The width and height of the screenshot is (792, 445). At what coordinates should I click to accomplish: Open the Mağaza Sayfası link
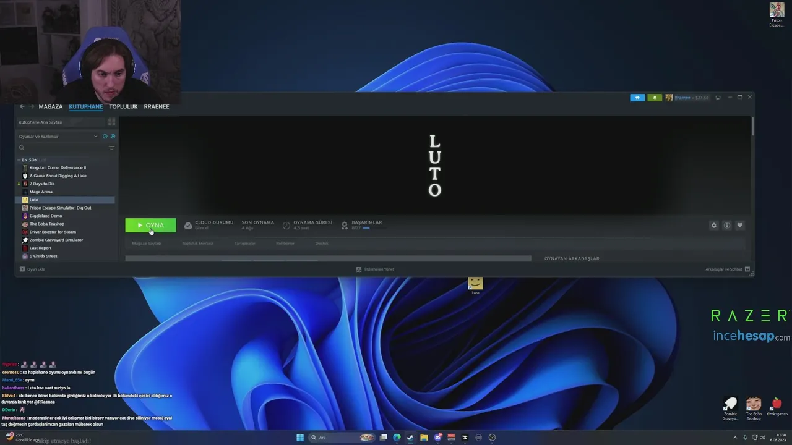tap(147, 244)
